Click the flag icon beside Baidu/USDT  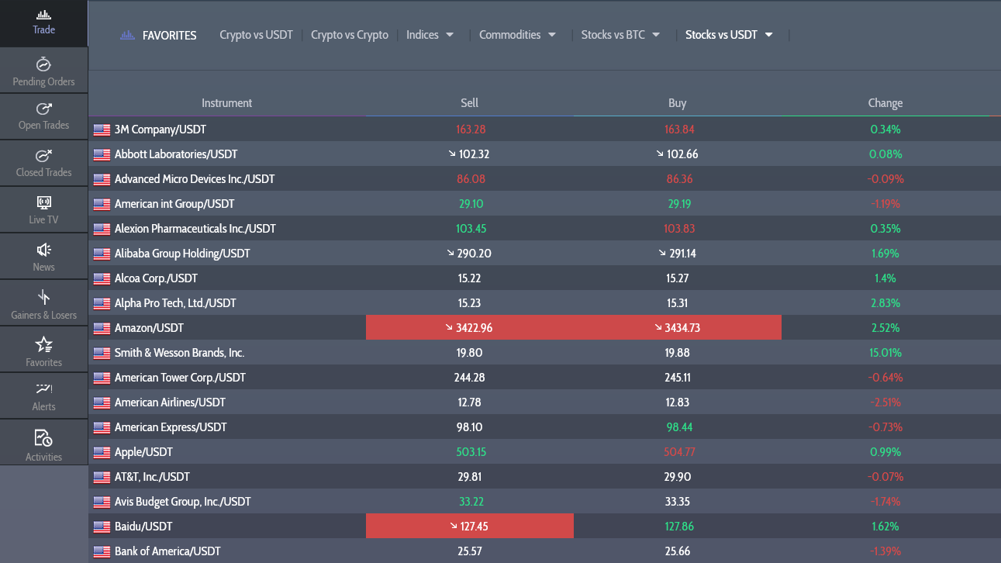click(x=102, y=527)
